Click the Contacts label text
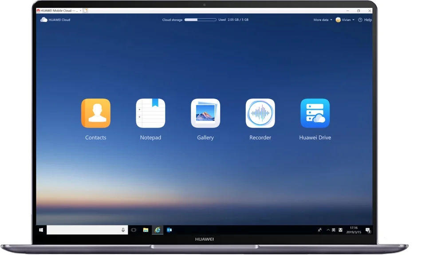Image resolution: width=425 pixels, height=255 pixels. (96, 137)
